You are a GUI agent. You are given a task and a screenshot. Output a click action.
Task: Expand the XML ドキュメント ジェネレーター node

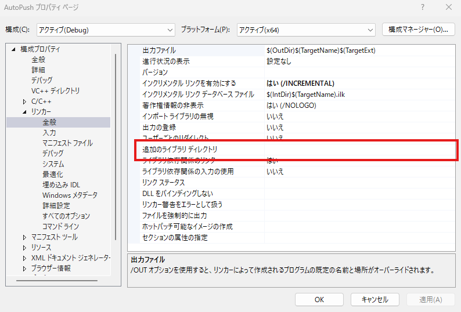coord(25,258)
